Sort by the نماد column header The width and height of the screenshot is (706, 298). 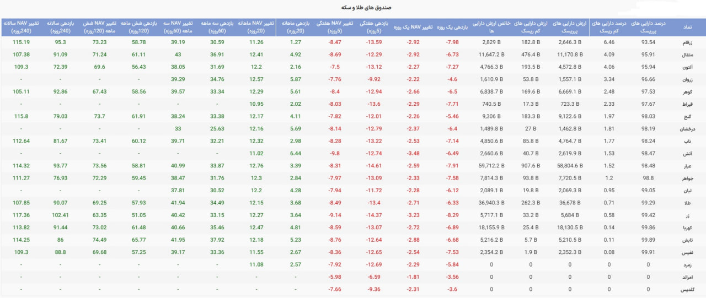pos(688,26)
